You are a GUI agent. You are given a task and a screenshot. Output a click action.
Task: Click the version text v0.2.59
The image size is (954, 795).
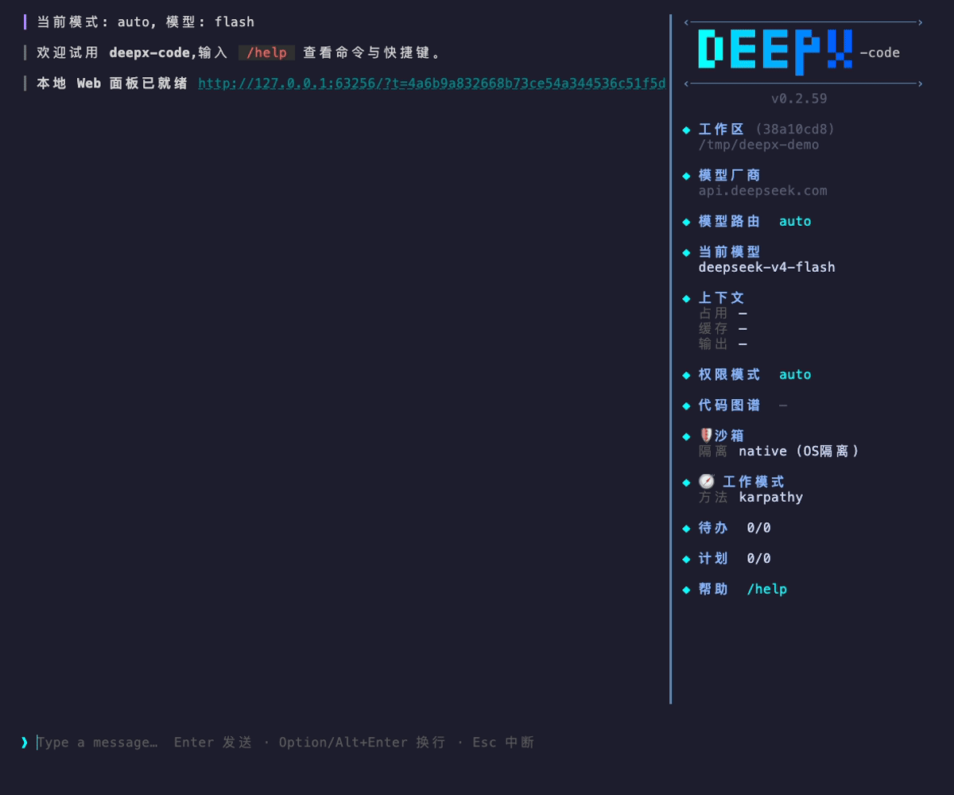[x=799, y=99]
